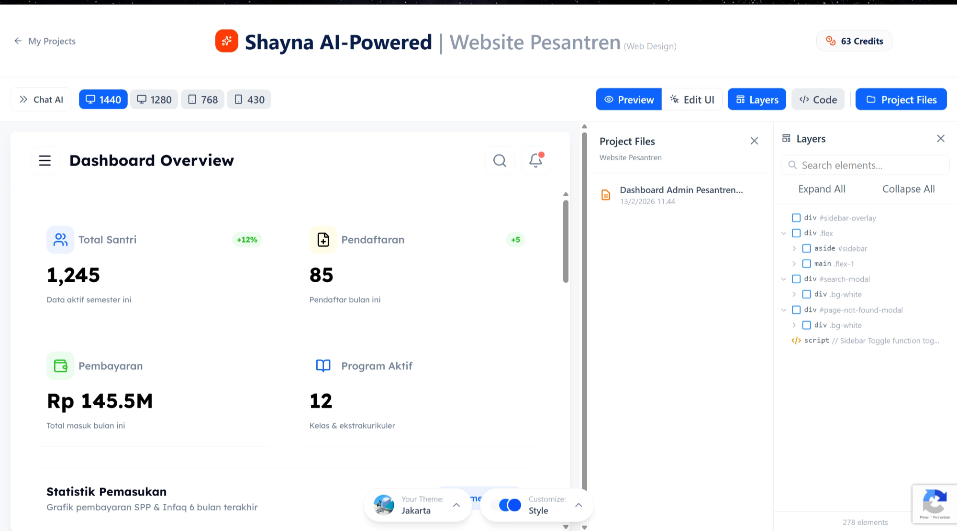Toggle the Customize Style switch

(509, 505)
